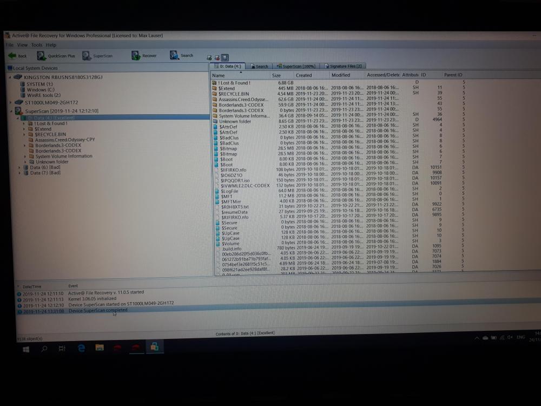This screenshot has width=541, height=406.
Task: Open the volume control in system tray
Action: click(510, 337)
